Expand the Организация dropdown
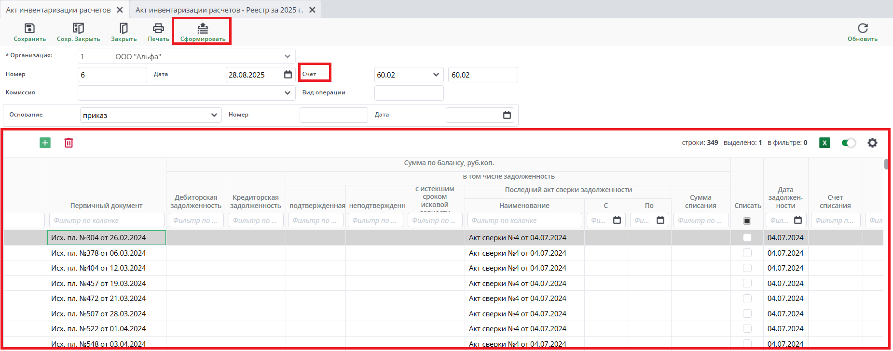 pyautogui.click(x=288, y=56)
